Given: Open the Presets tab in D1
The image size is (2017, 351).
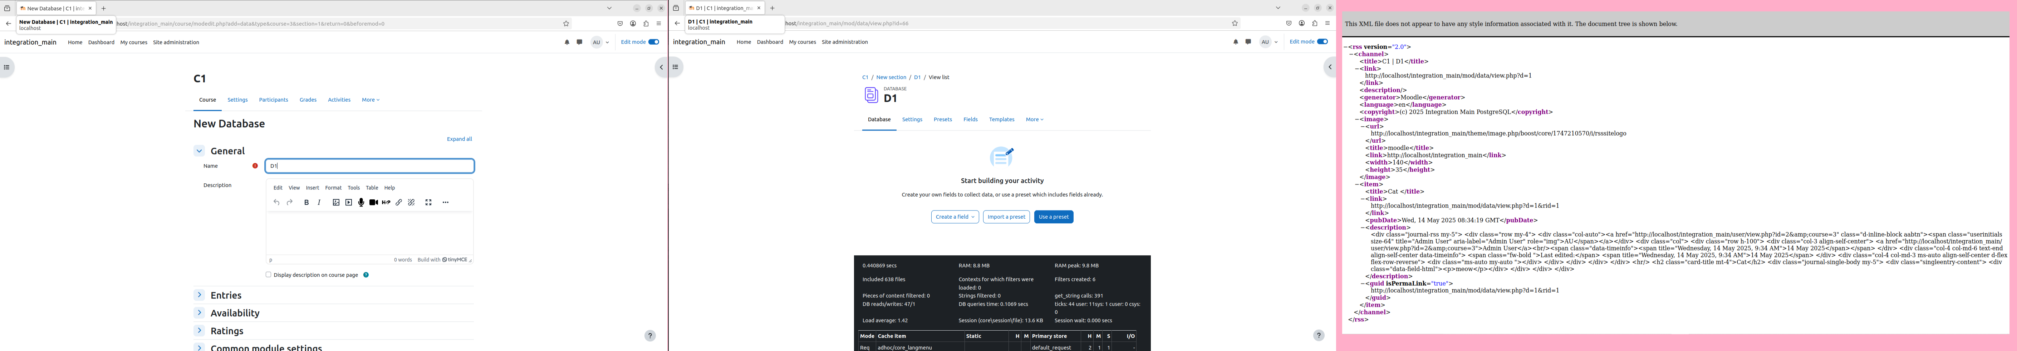Looking at the screenshot, I should point(943,119).
